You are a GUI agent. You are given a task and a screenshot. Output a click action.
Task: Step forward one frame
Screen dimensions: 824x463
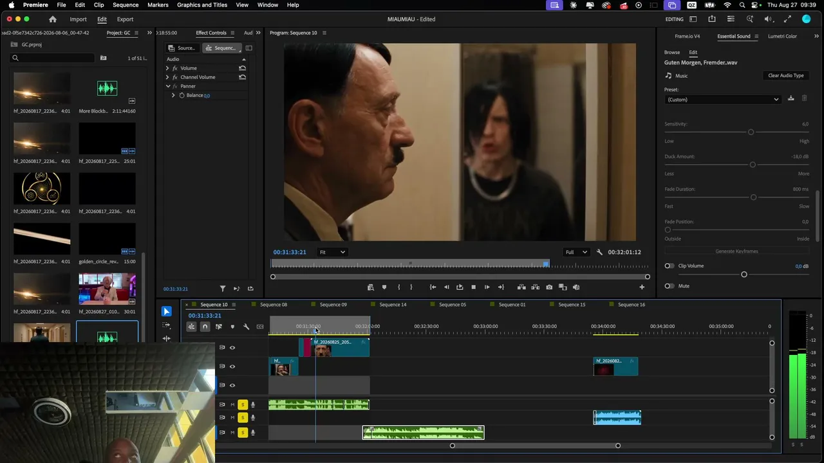point(487,287)
